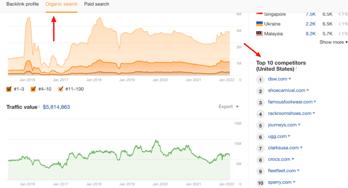Click the Jan 2018 peak on keywords chart
The image size is (348, 188).
(x=100, y=18)
